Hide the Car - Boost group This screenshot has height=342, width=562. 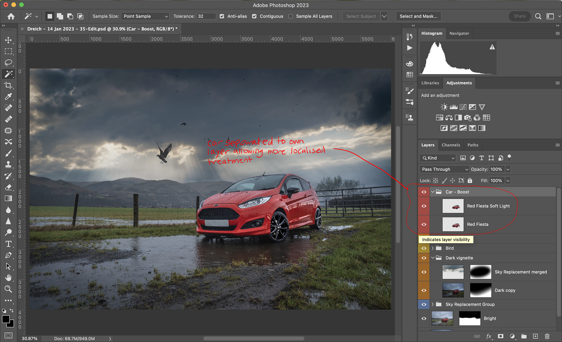pyautogui.click(x=424, y=192)
